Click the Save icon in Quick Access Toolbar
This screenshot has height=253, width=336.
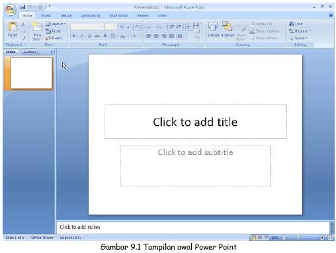coord(22,7)
